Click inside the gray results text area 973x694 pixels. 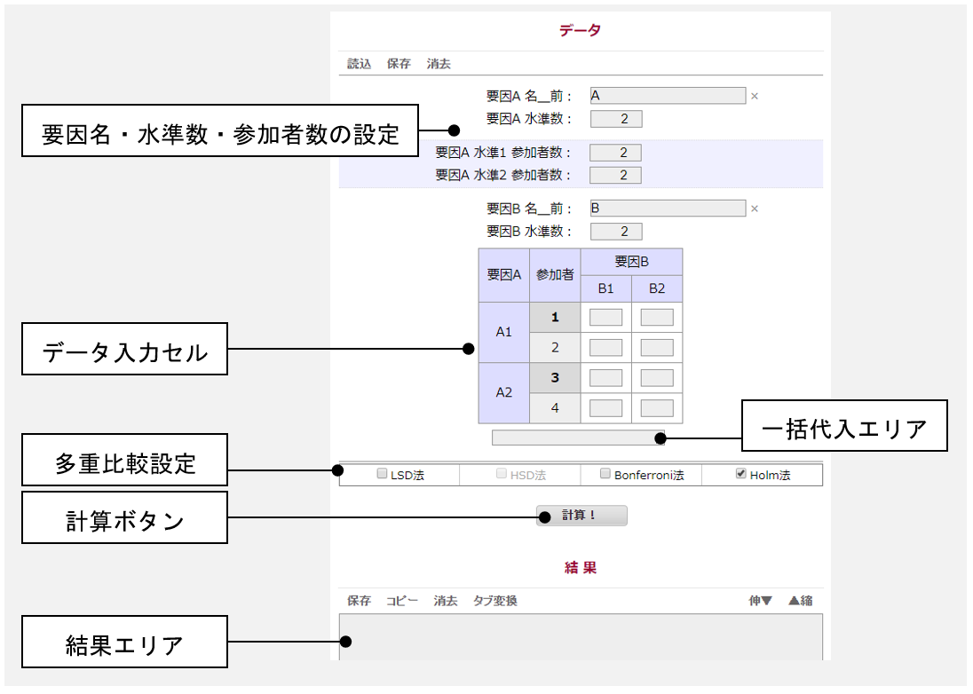click(581, 637)
